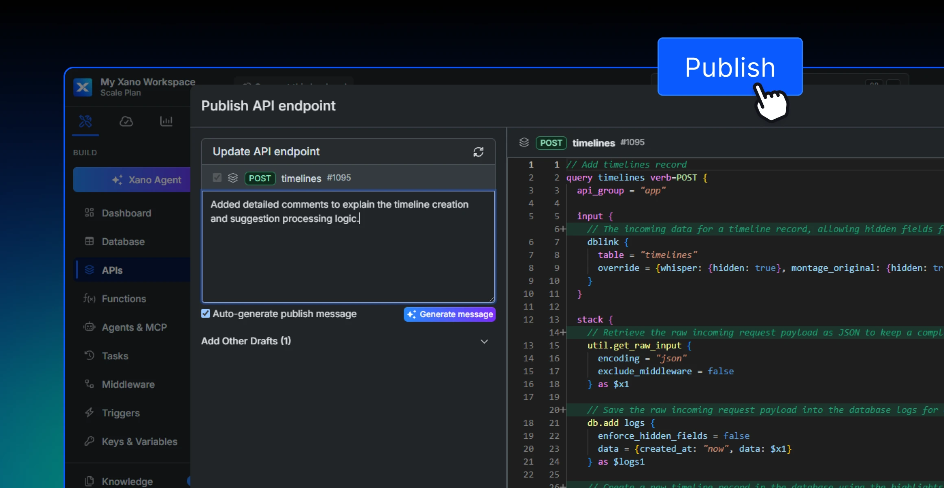Viewport: 944px width, 488px height.
Task: Click the Keys & Variables key icon
Action: click(89, 441)
